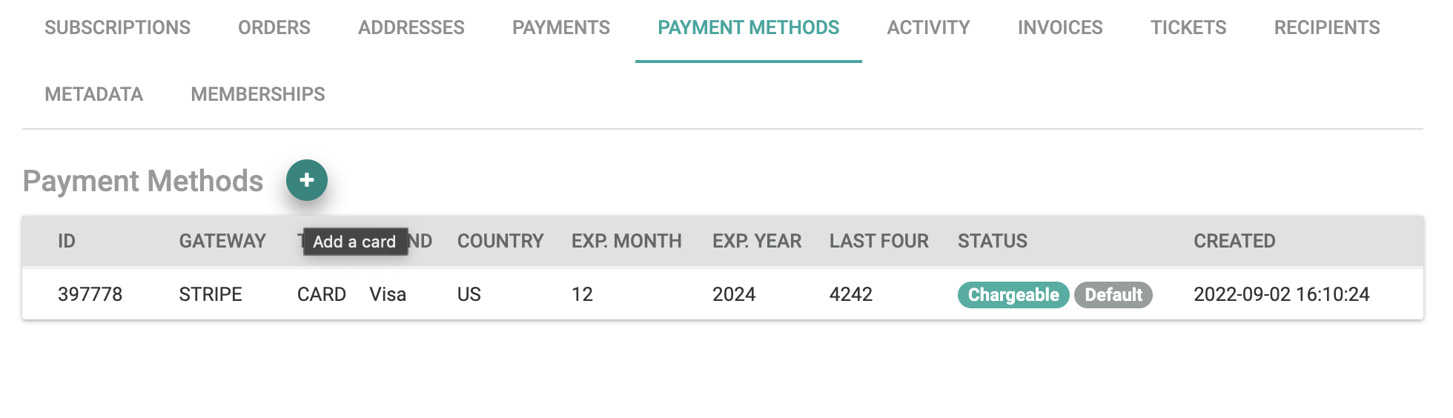Screen dimensions: 1453x418
Task: Open the Payments tab
Action: [561, 28]
